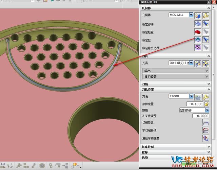Screen dimensions: 217x170
Task: Click the add component icon in bottom toolbar
Action: coord(19,165)
